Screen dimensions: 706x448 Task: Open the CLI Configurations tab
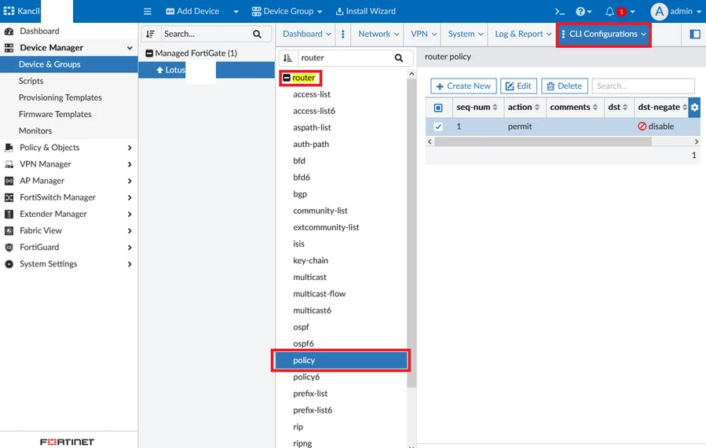[x=604, y=35]
